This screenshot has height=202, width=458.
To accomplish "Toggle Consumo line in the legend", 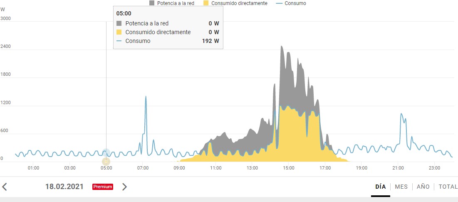I will (295, 3).
